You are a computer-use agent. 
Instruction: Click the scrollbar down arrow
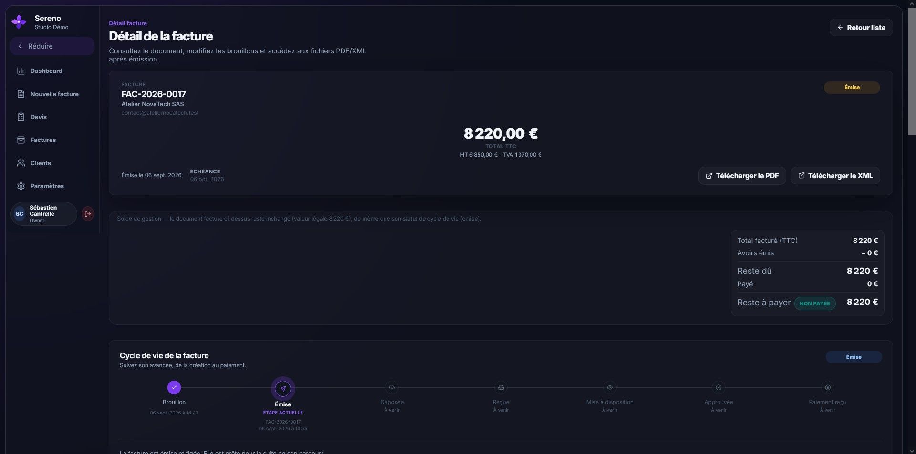912,450
